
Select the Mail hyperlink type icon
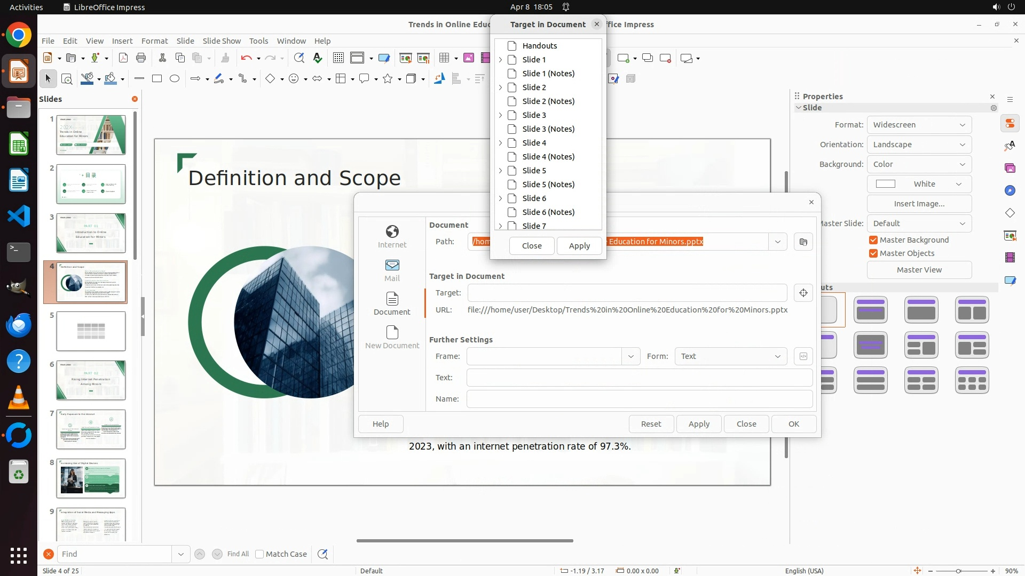(392, 269)
